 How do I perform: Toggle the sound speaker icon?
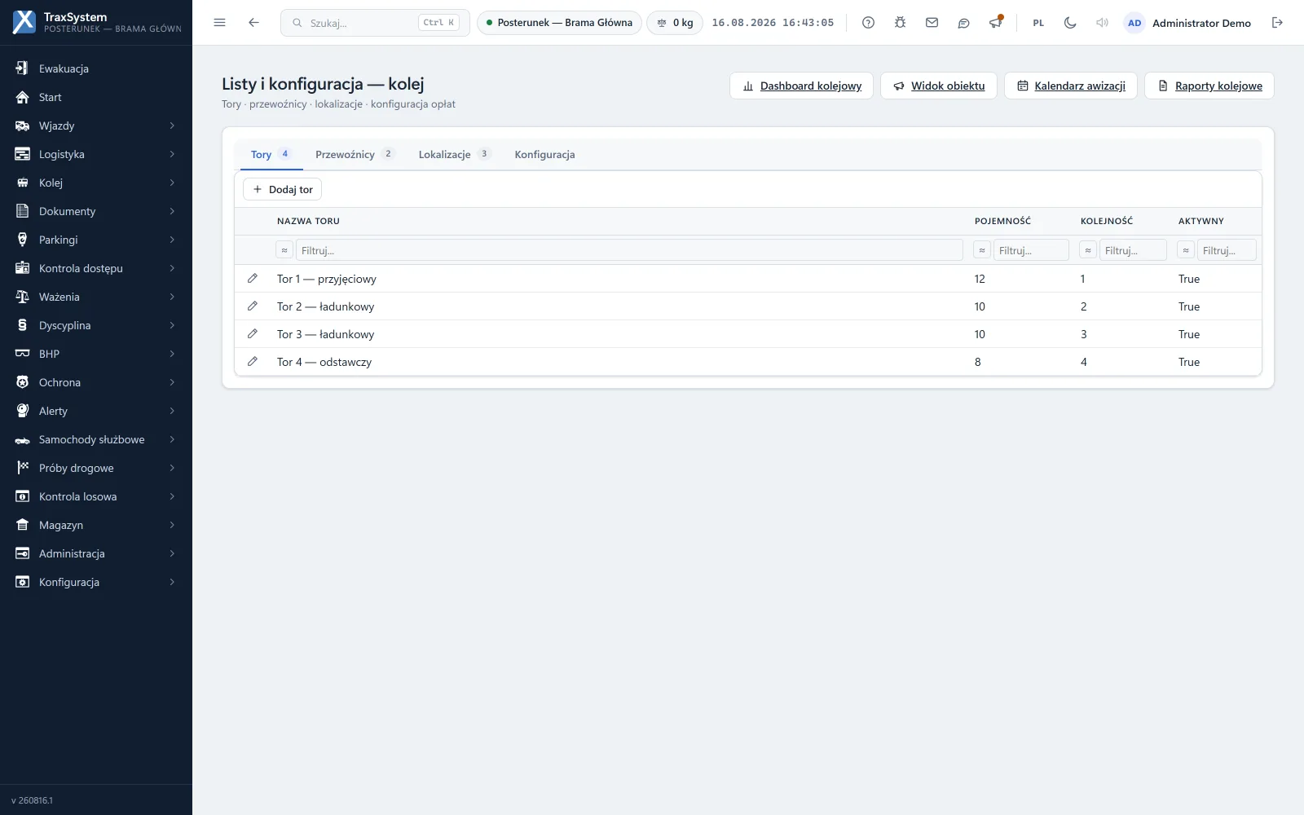tap(1102, 23)
